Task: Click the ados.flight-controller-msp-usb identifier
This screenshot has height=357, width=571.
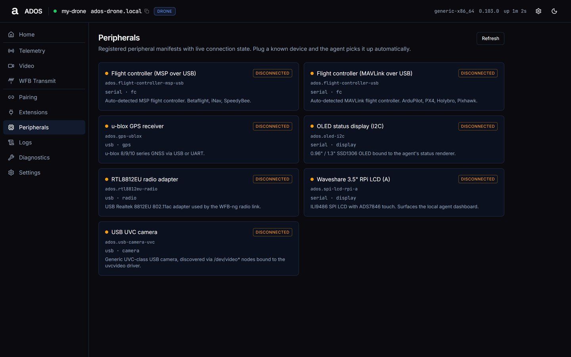Action: point(144,83)
